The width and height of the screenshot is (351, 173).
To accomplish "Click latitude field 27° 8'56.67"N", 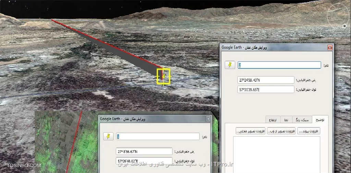I will pyautogui.click(x=144, y=151).
